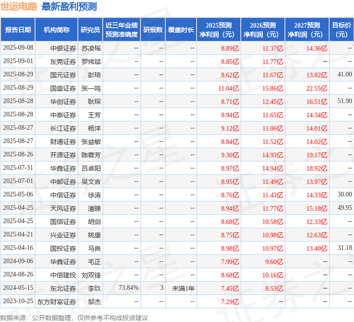354x322 pixels.
Task: Click the 14.36亿 value in 中银证券 row
Action: [317, 49]
